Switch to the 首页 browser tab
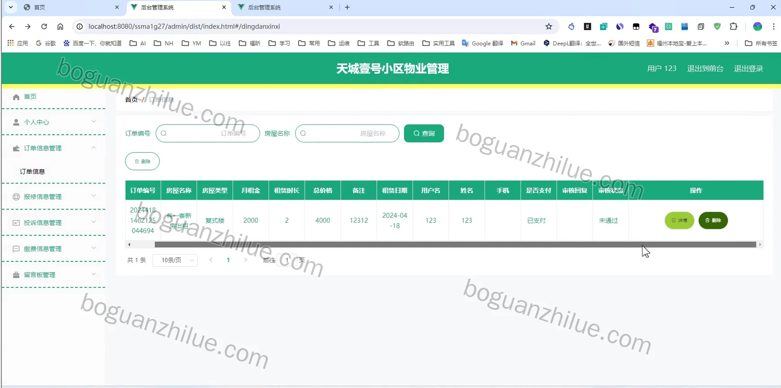781x388 pixels. coord(71,7)
